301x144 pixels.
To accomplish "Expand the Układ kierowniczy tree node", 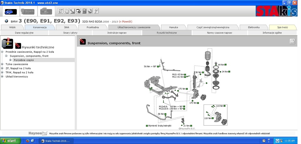I will pyautogui.click(x=2, y=76).
